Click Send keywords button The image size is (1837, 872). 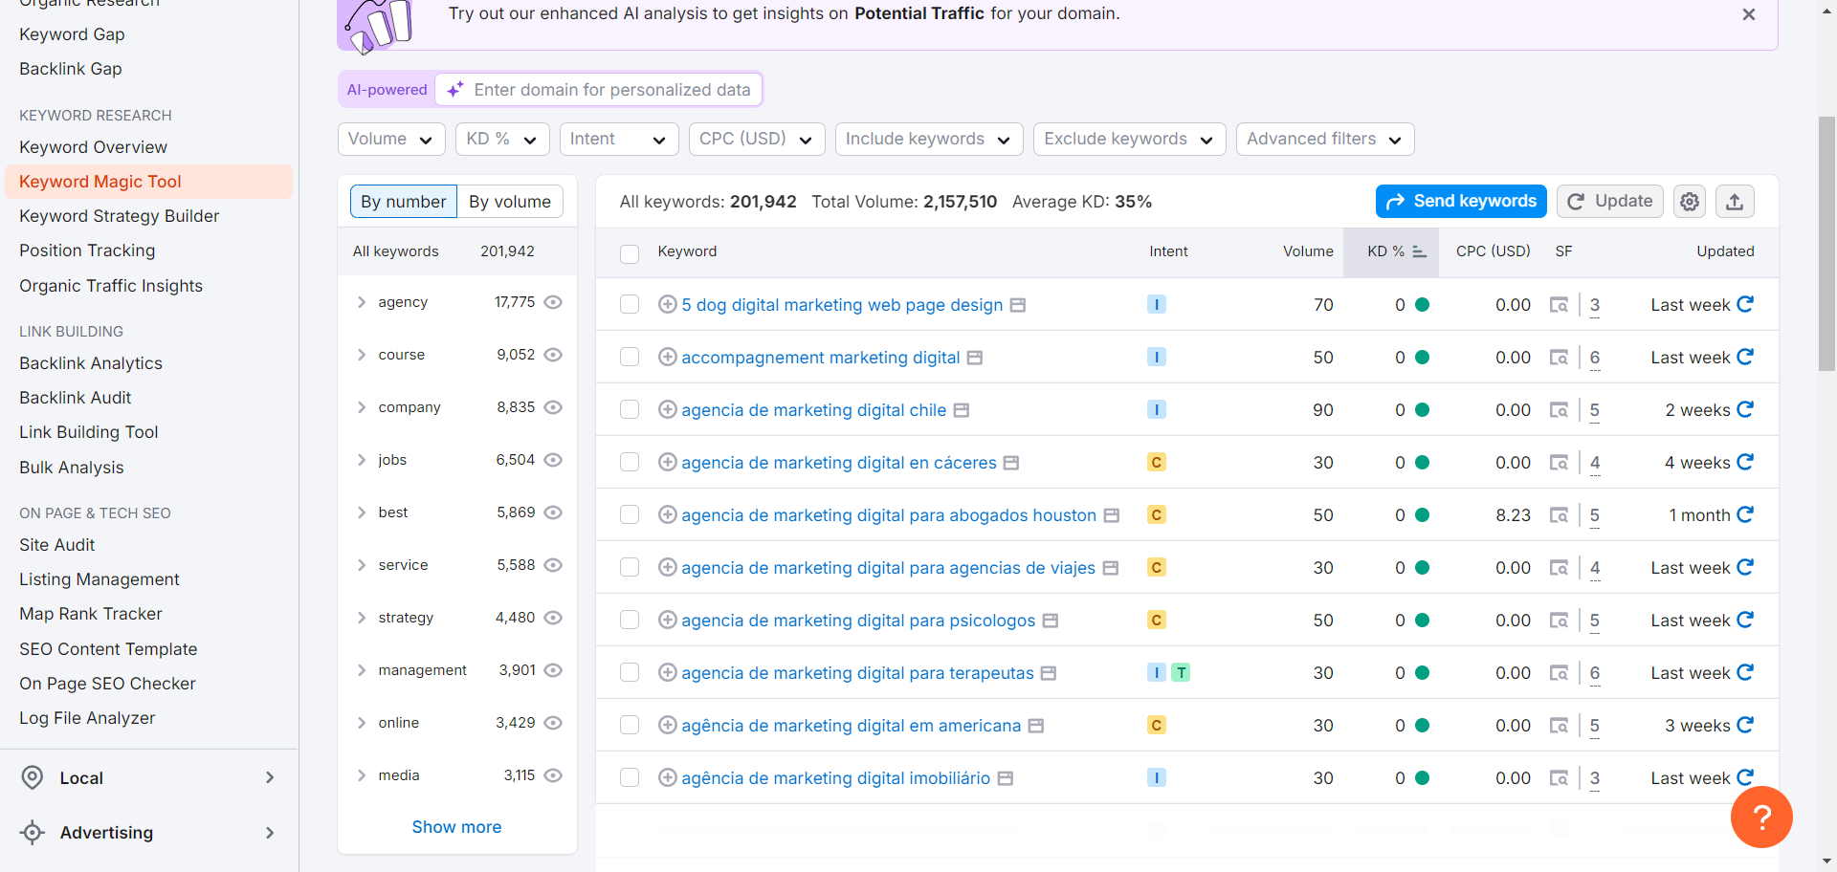coord(1461,202)
